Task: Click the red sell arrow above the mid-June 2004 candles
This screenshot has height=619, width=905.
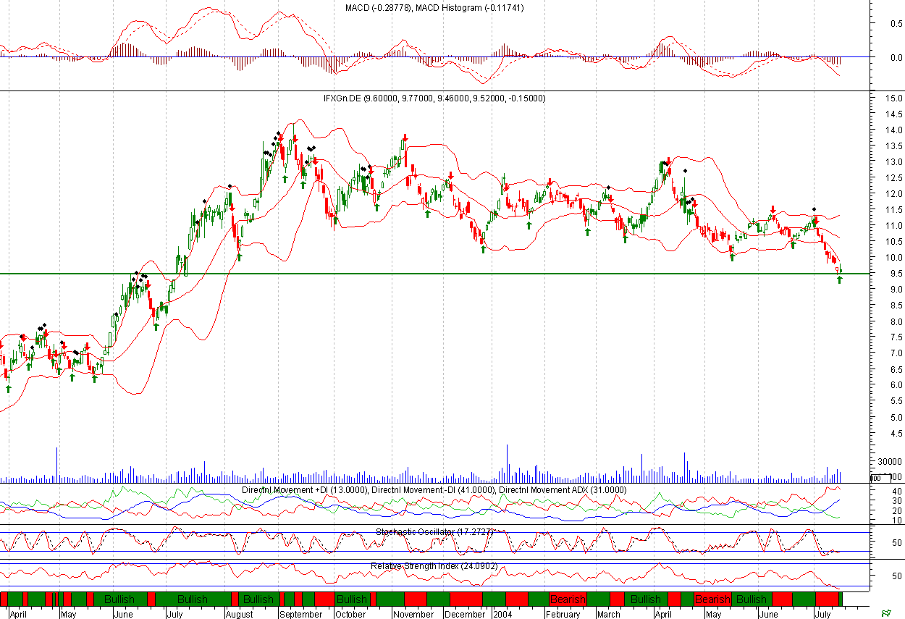Action: click(x=773, y=210)
